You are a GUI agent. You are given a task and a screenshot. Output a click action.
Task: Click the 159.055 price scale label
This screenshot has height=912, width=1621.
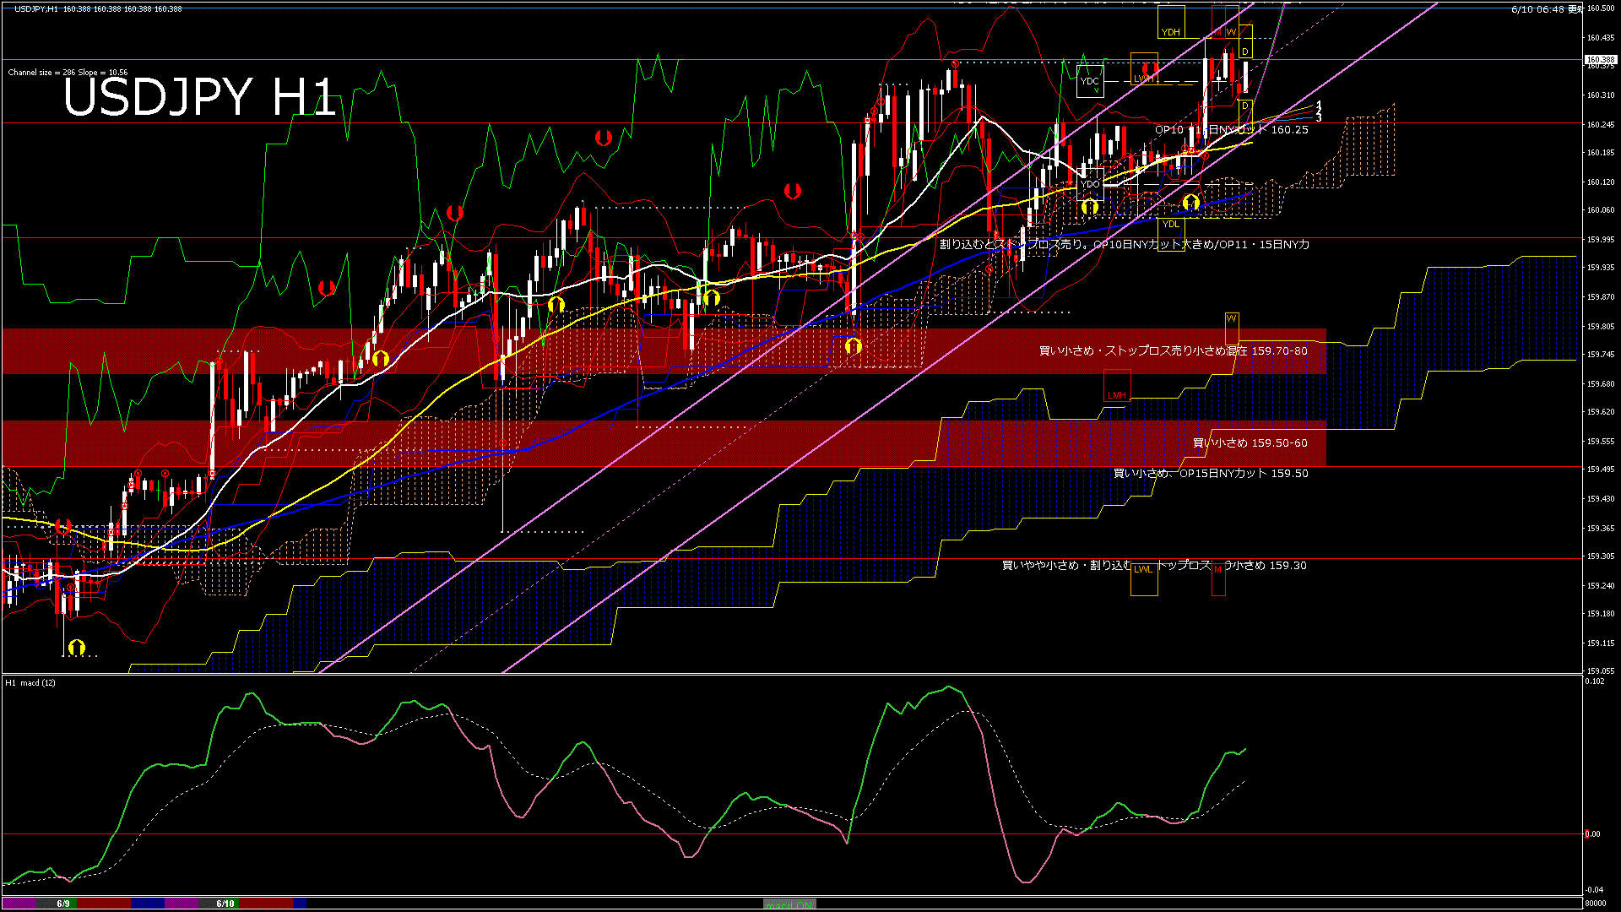pos(1600,672)
